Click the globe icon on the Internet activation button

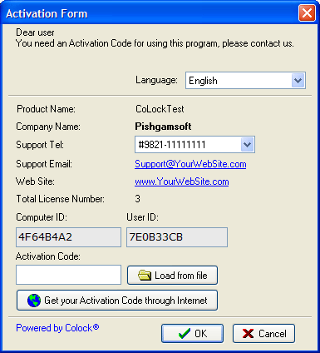(x=34, y=301)
